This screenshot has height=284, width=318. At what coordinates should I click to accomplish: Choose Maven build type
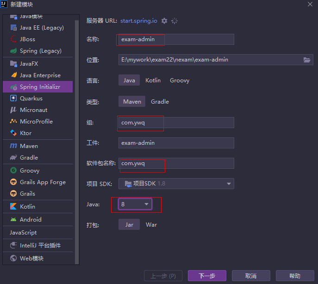tap(132, 101)
